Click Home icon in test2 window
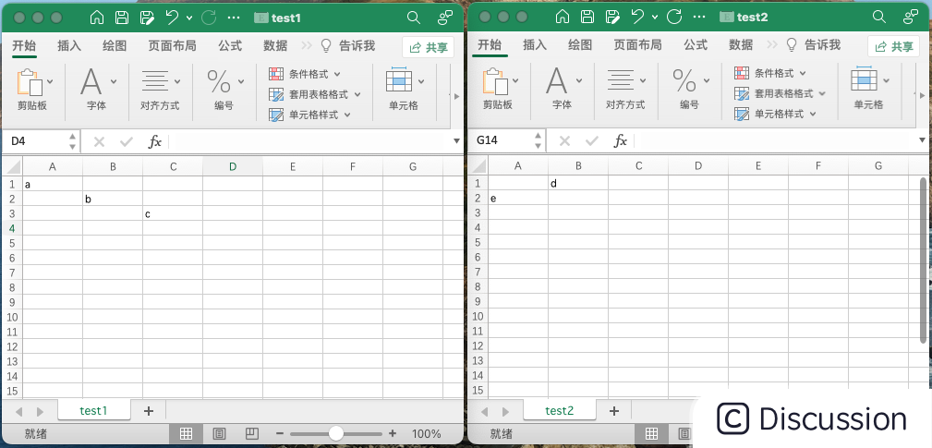Viewport: 932px width, 448px height. [563, 18]
